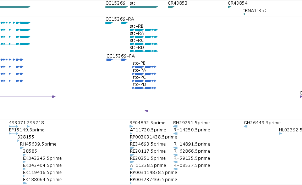The image size is (302, 185).
Task: Select RP003114838.5prime EST
Action: click(131, 176)
